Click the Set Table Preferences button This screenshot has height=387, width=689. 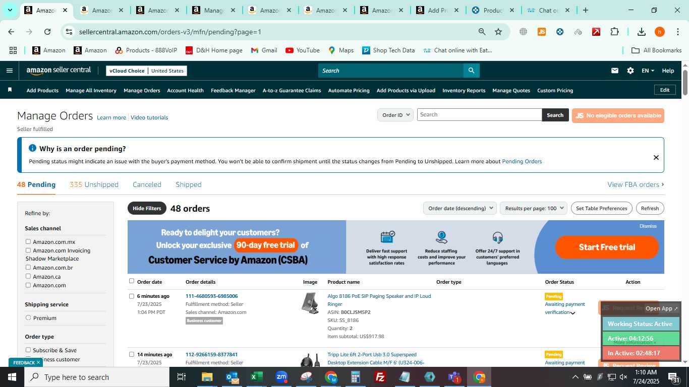click(601, 208)
